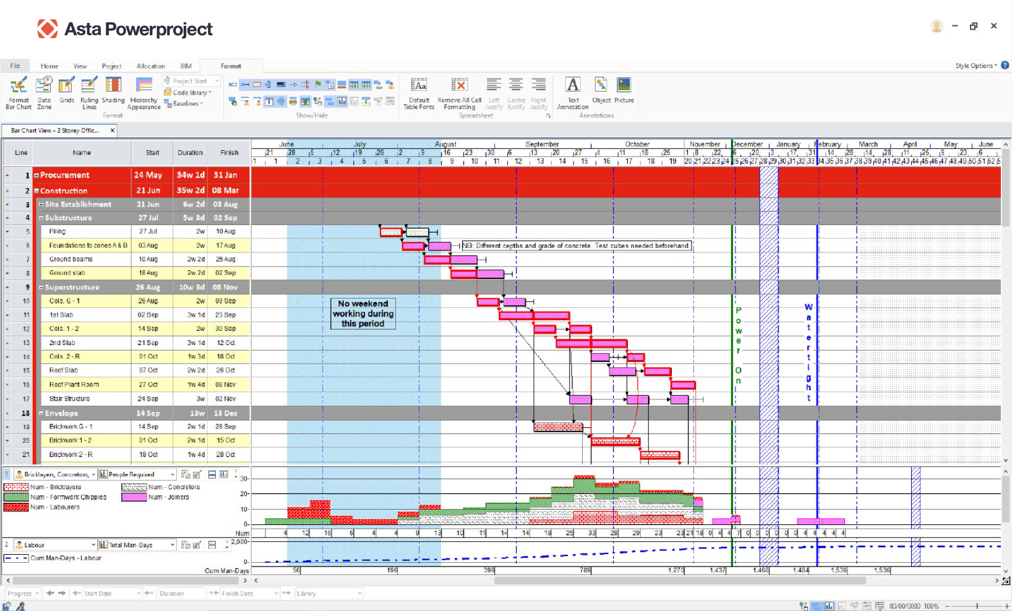Collapse the Envelope task group
Viewport: 1012px width, 611px height.
point(41,413)
